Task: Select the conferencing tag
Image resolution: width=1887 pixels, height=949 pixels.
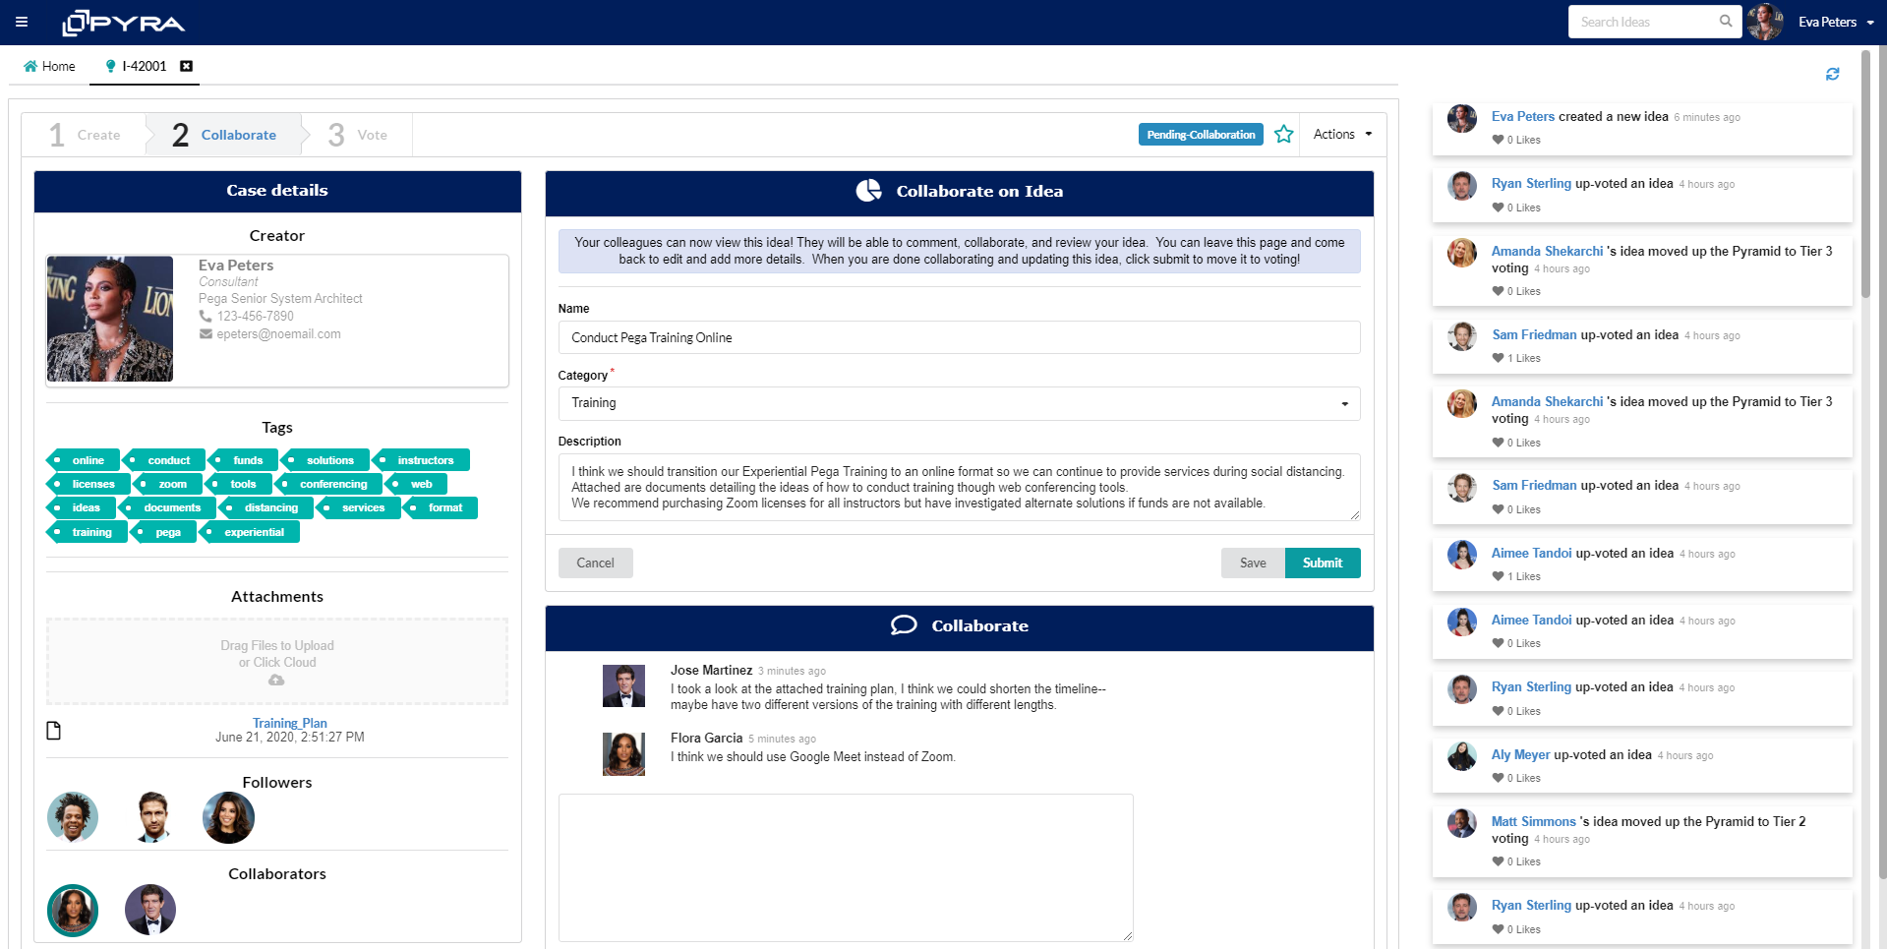Action: tap(328, 484)
